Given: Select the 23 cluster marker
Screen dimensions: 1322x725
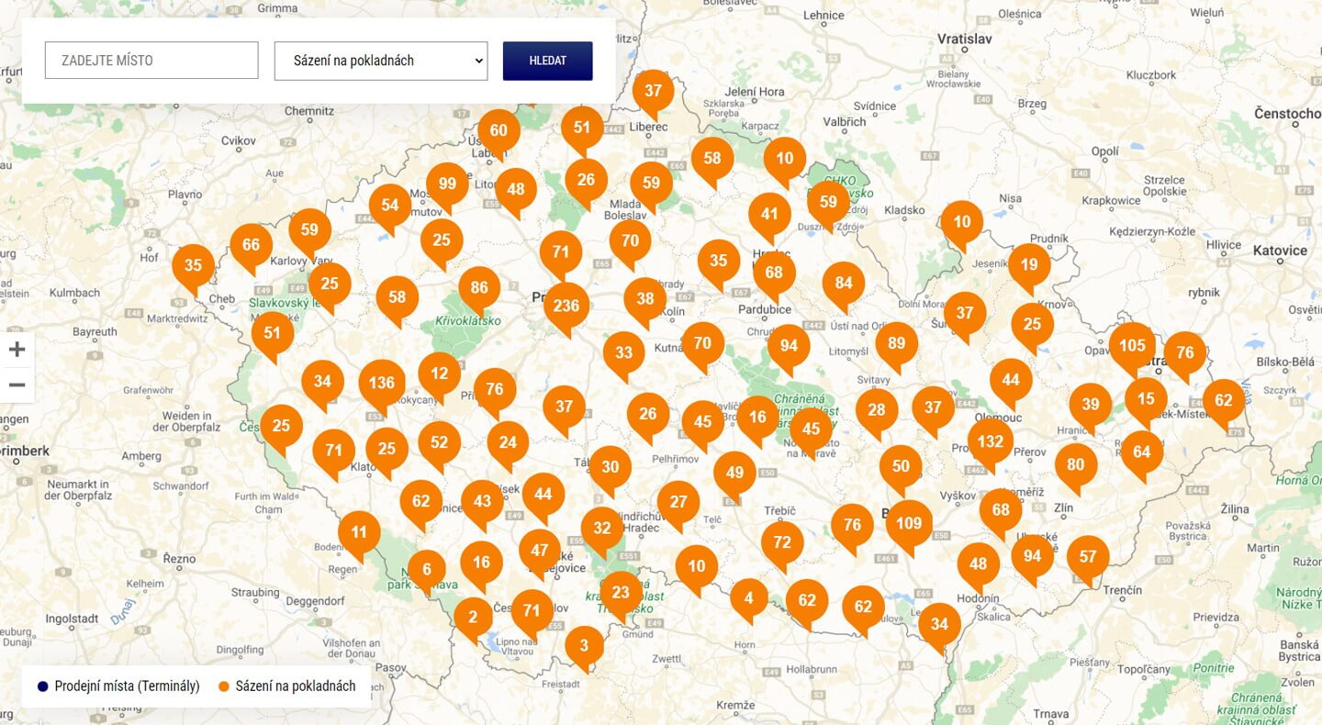Looking at the screenshot, I should (x=622, y=592).
